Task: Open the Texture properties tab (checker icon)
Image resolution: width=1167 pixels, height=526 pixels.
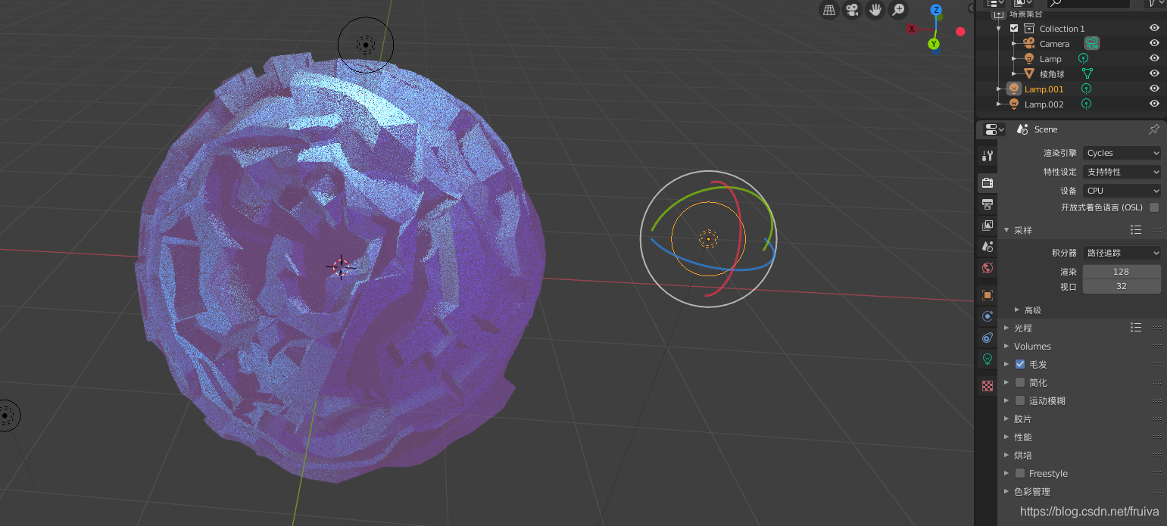Action: point(988,386)
